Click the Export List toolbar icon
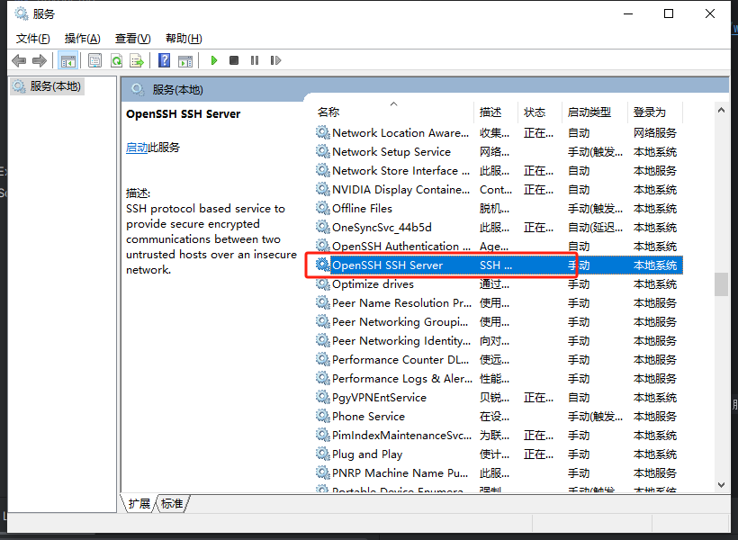 (137, 60)
